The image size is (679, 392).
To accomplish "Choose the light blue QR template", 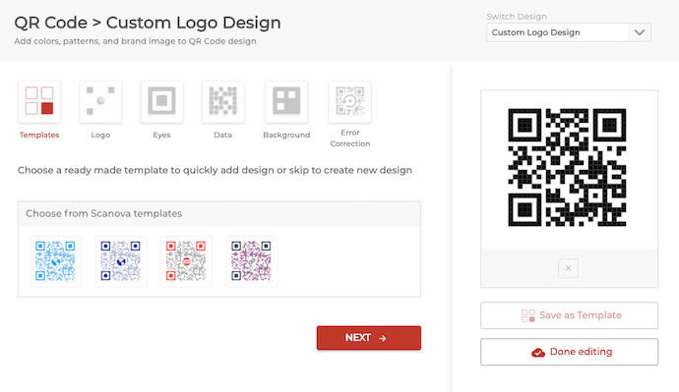I will (x=55, y=261).
